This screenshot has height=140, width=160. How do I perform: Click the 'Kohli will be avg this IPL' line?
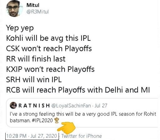point(48,39)
